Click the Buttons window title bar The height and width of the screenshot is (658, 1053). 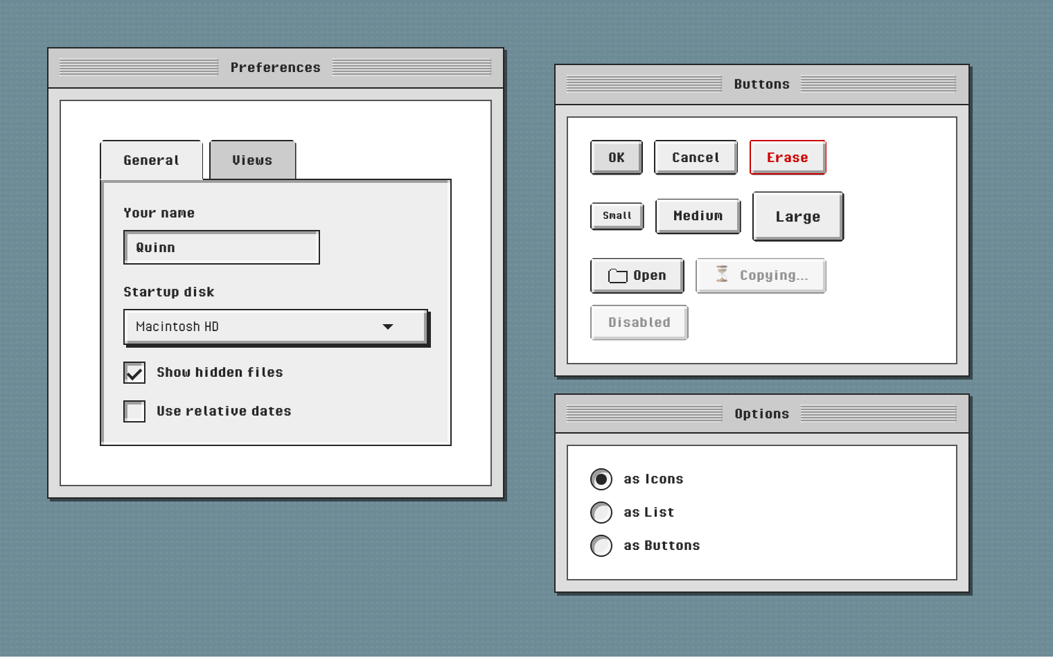pos(762,85)
